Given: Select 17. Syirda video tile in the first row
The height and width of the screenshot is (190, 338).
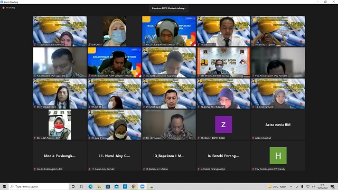Looking at the screenshot, I should click(60, 31).
